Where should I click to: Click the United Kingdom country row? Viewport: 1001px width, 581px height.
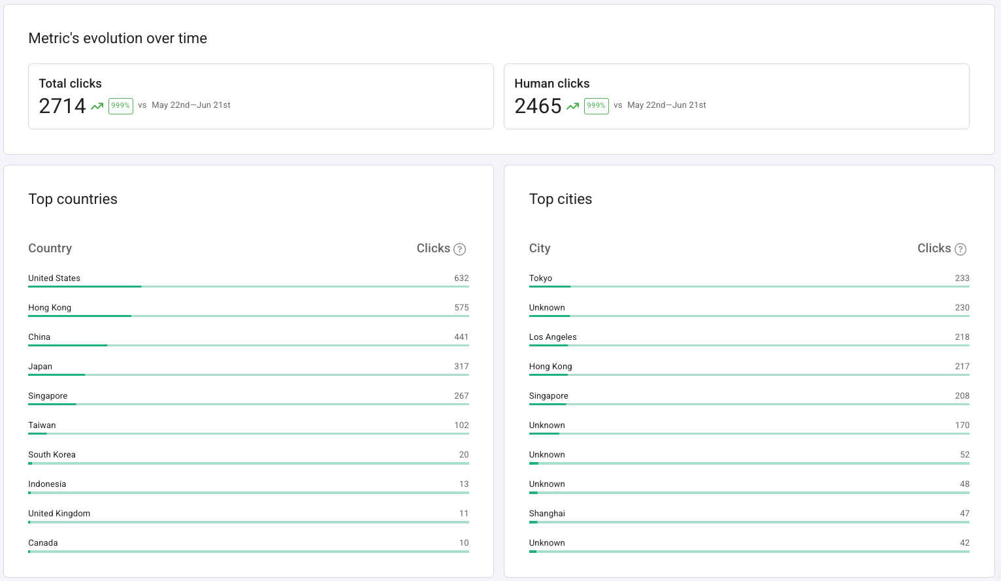[x=248, y=515]
